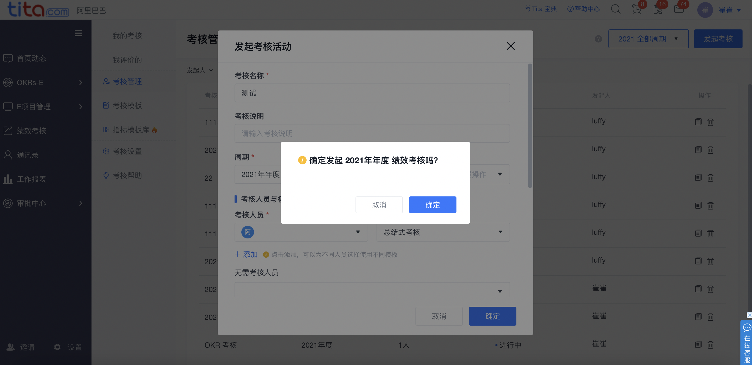
Task: Expand the 总结式考核 review type dropdown
Action: pos(500,232)
